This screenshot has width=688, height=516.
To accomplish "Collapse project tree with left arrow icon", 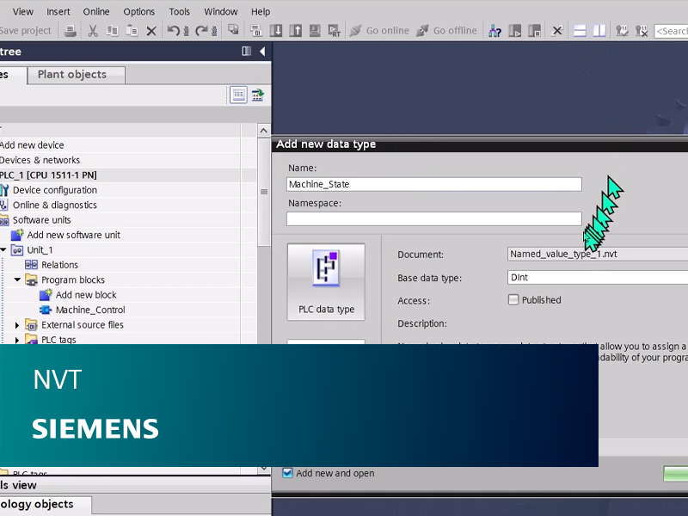I will click(262, 52).
